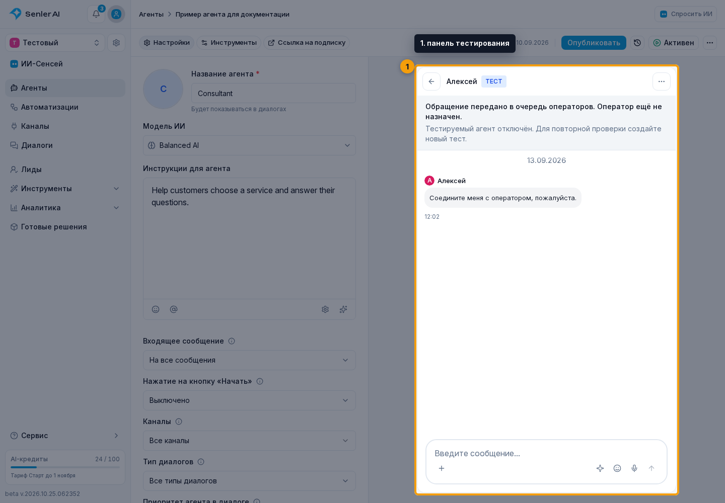Open emoji picker in chat message box
This screenshot has height=503, width=725.
point(617,468)
